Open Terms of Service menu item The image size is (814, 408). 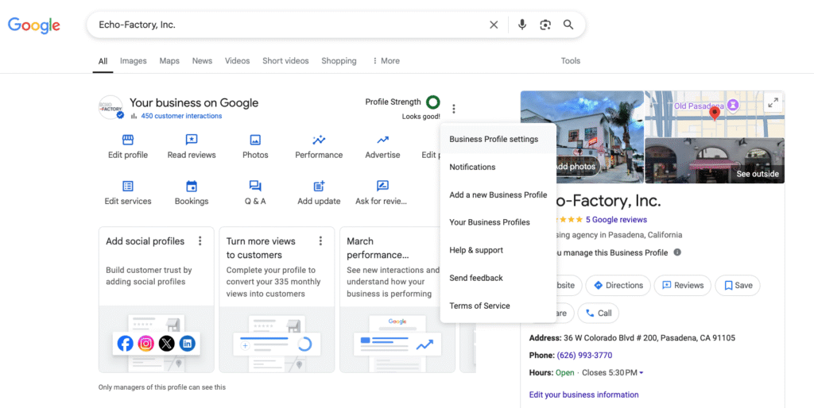(498, 306)
